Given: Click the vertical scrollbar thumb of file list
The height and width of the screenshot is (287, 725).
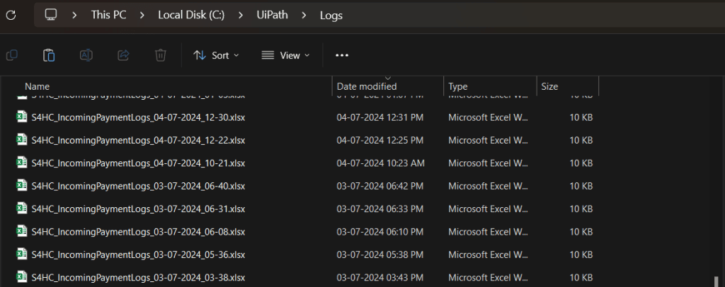Looking at the screenshot, I should coord(717,281).
